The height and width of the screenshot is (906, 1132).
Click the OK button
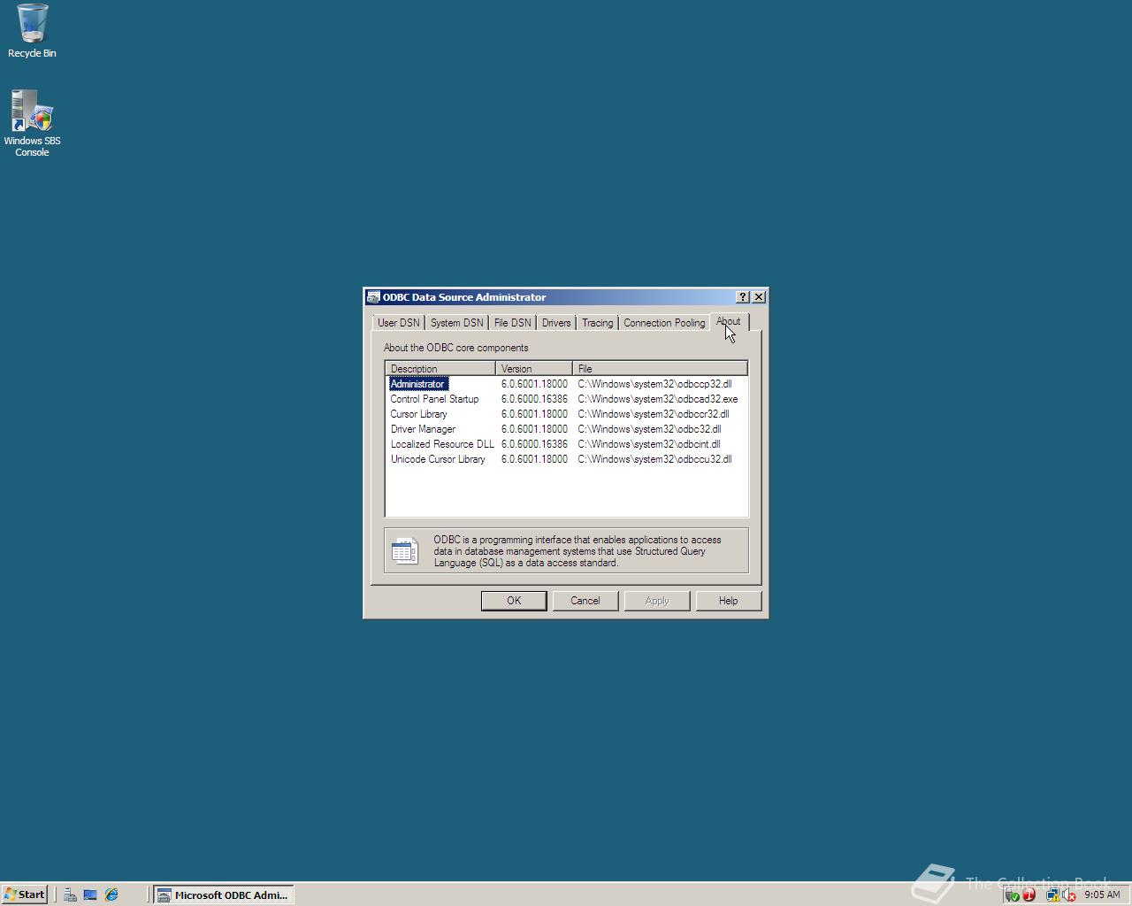coord(514,601)
